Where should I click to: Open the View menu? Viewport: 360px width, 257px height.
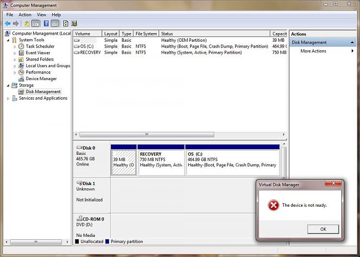pos(42,15)
